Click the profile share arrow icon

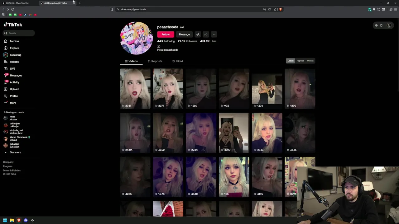(x=206, y=35)
